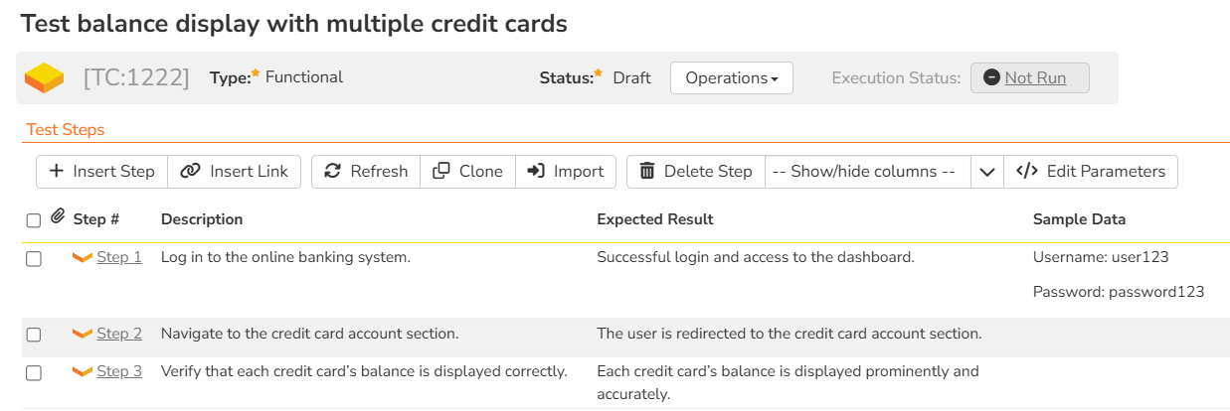This screenshot has height=411, width=1230.
Task: Click the Refresh arrows icon
Action: (x=333, y=172)
